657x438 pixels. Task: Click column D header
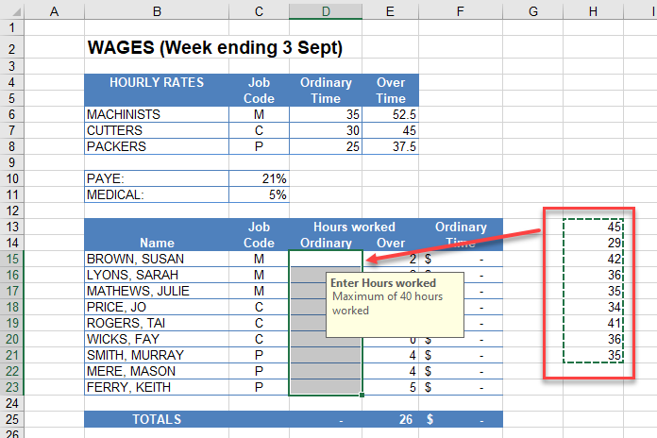(x=326, y=10)
